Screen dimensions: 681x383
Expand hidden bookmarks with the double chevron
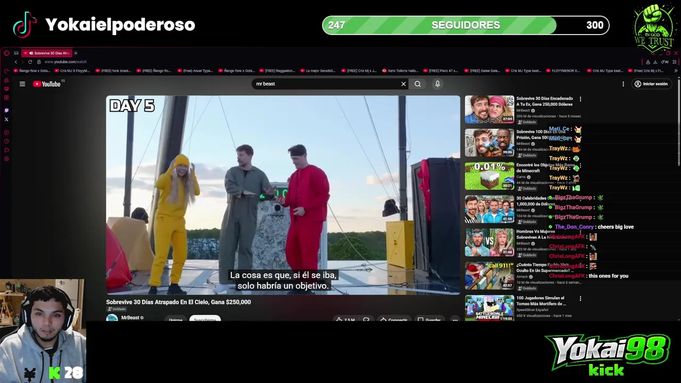pyautogui.click(x=676, y=71)
